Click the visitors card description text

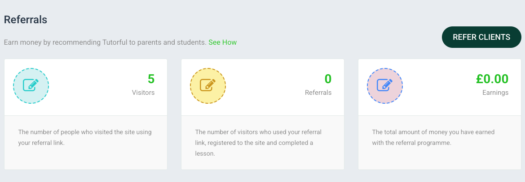click(x=85, y=137)
